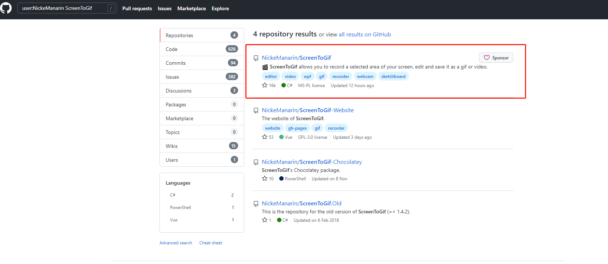Select the Repositories results filter

(x=202, y=35)
